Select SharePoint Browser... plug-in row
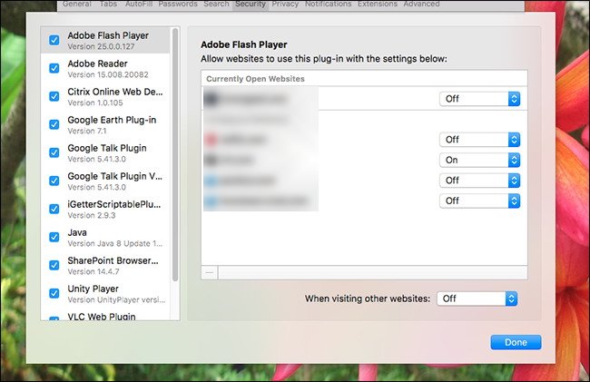590x382 pixels. 105,266
